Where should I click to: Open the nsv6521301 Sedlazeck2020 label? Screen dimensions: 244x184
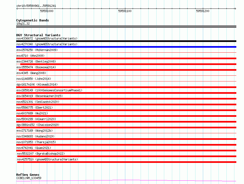pyautogui.click(x=38, y=102)
